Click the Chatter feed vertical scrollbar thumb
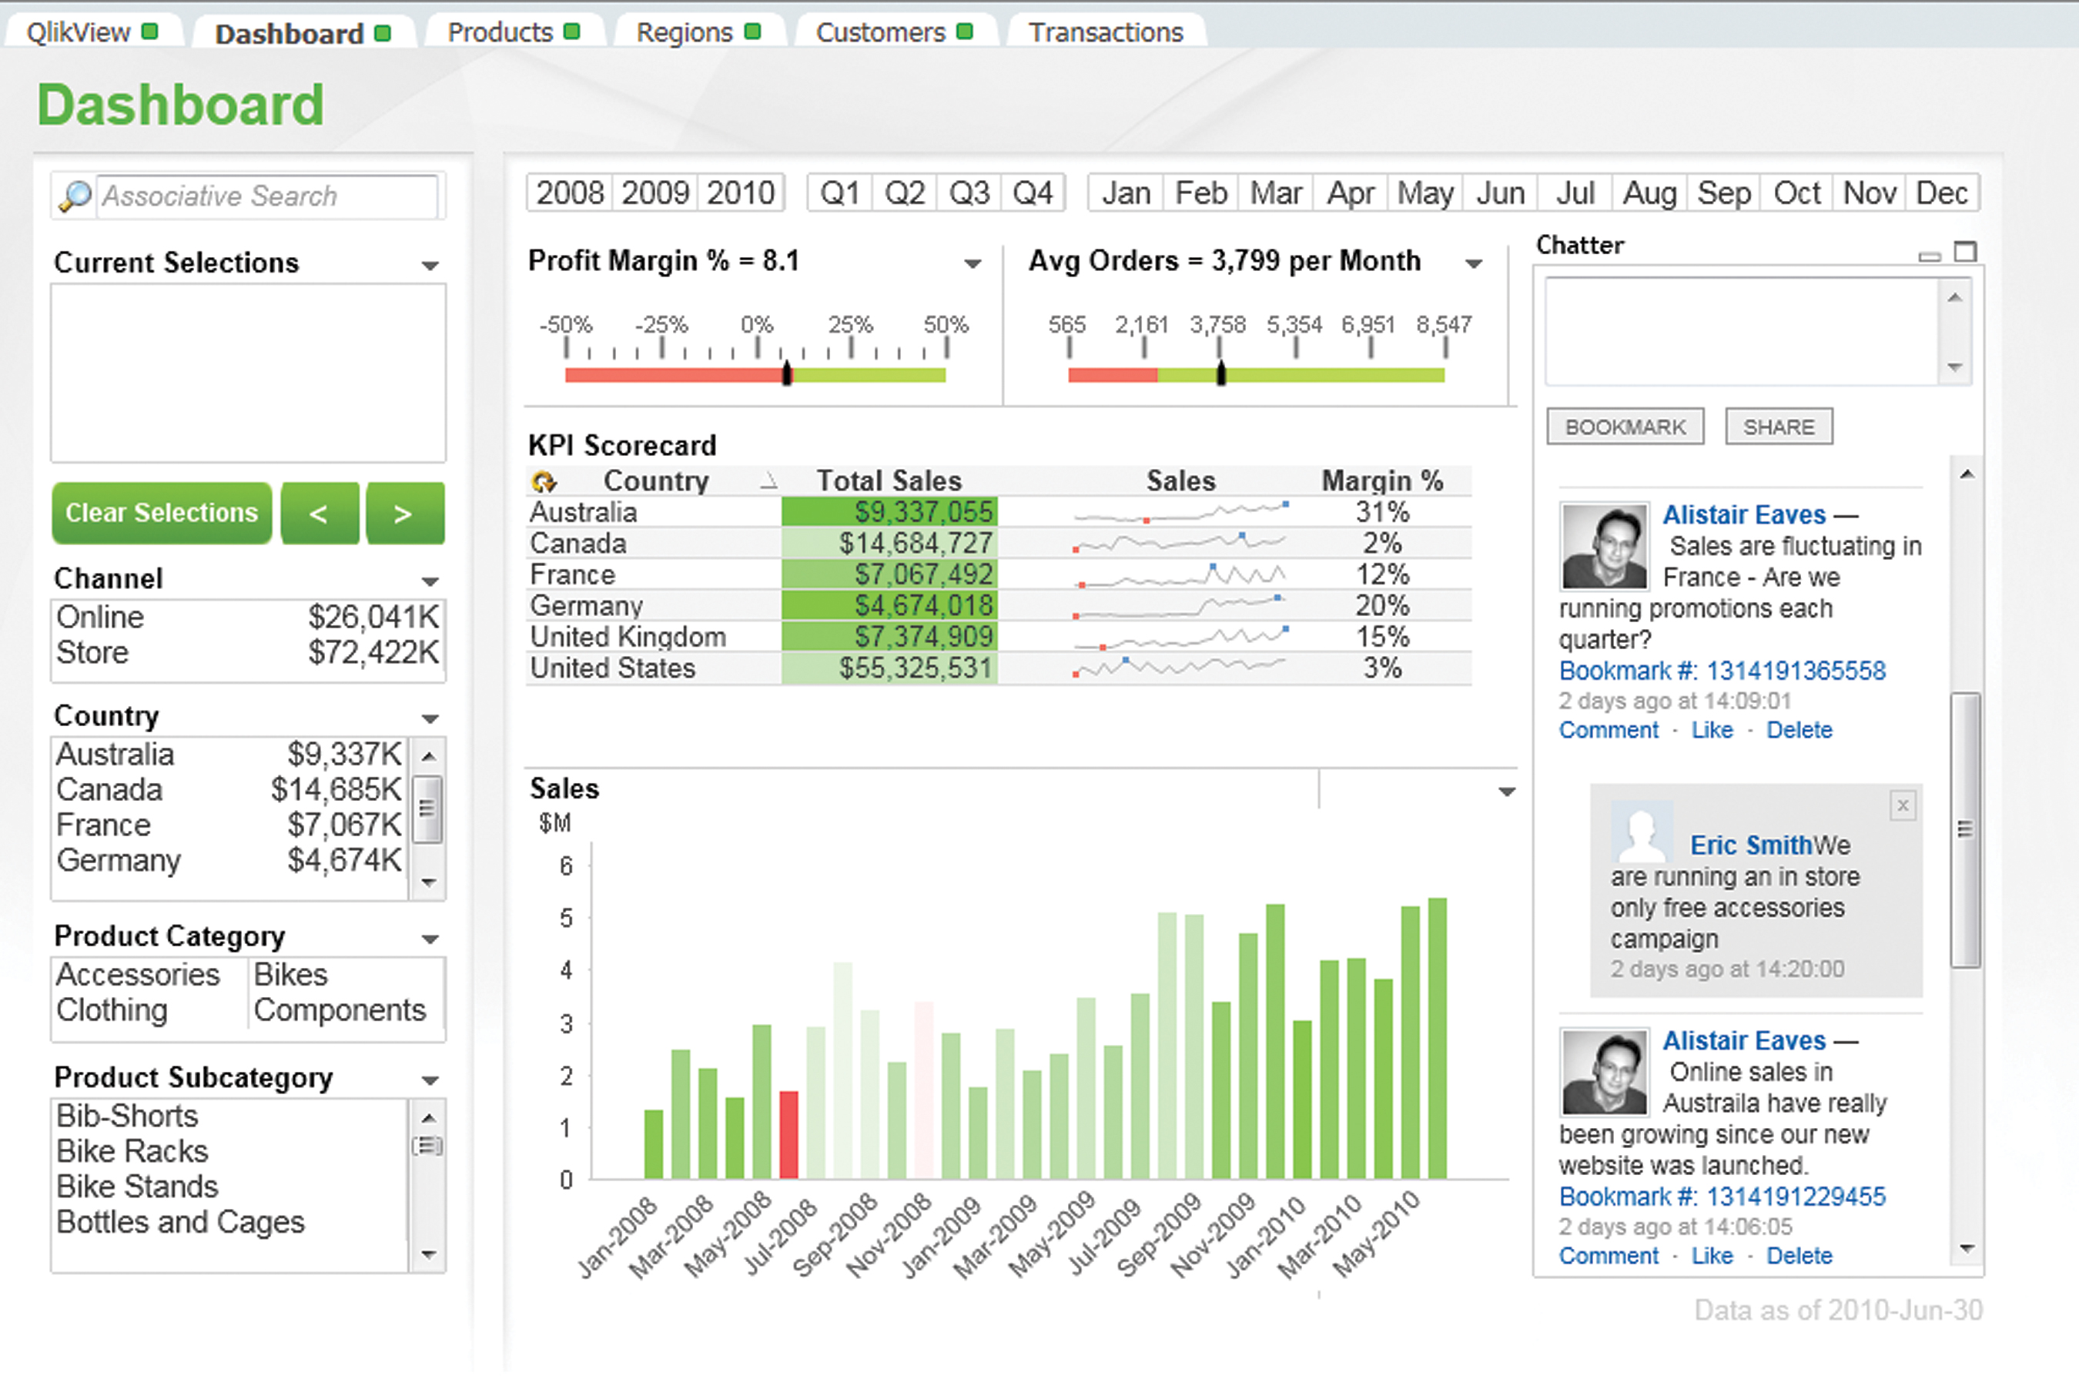The height and width of the screenshot is (1376, 2079). pos(1965,829)
